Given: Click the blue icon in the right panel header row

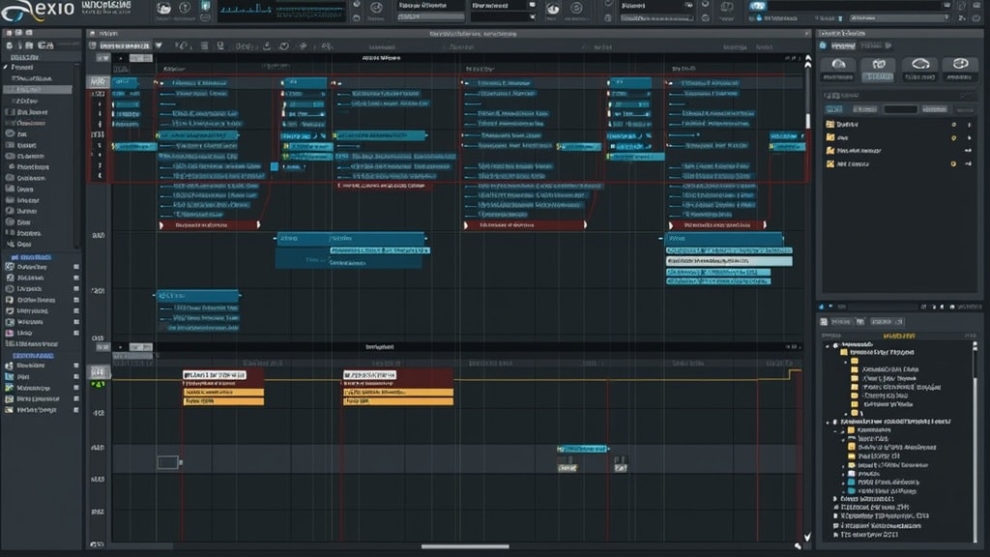Looking at the screenshot, I should pyautogui.click(x=823, y=45).
